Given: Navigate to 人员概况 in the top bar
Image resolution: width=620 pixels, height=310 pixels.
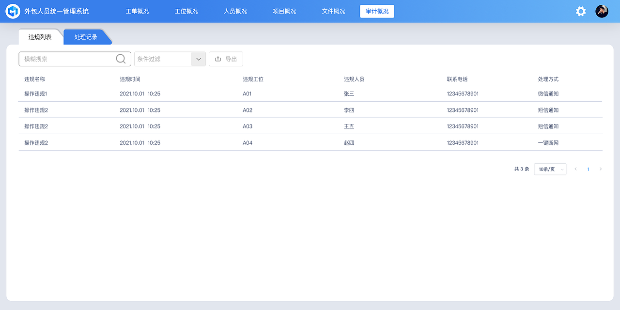Looking at the screenshot, I should [x=235, y=11].
